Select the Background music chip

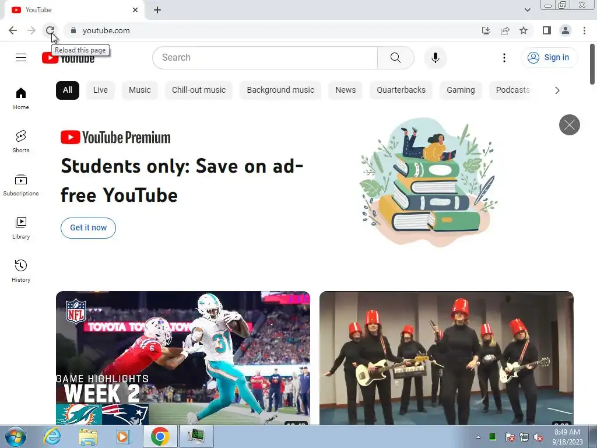tap(280, 90)
